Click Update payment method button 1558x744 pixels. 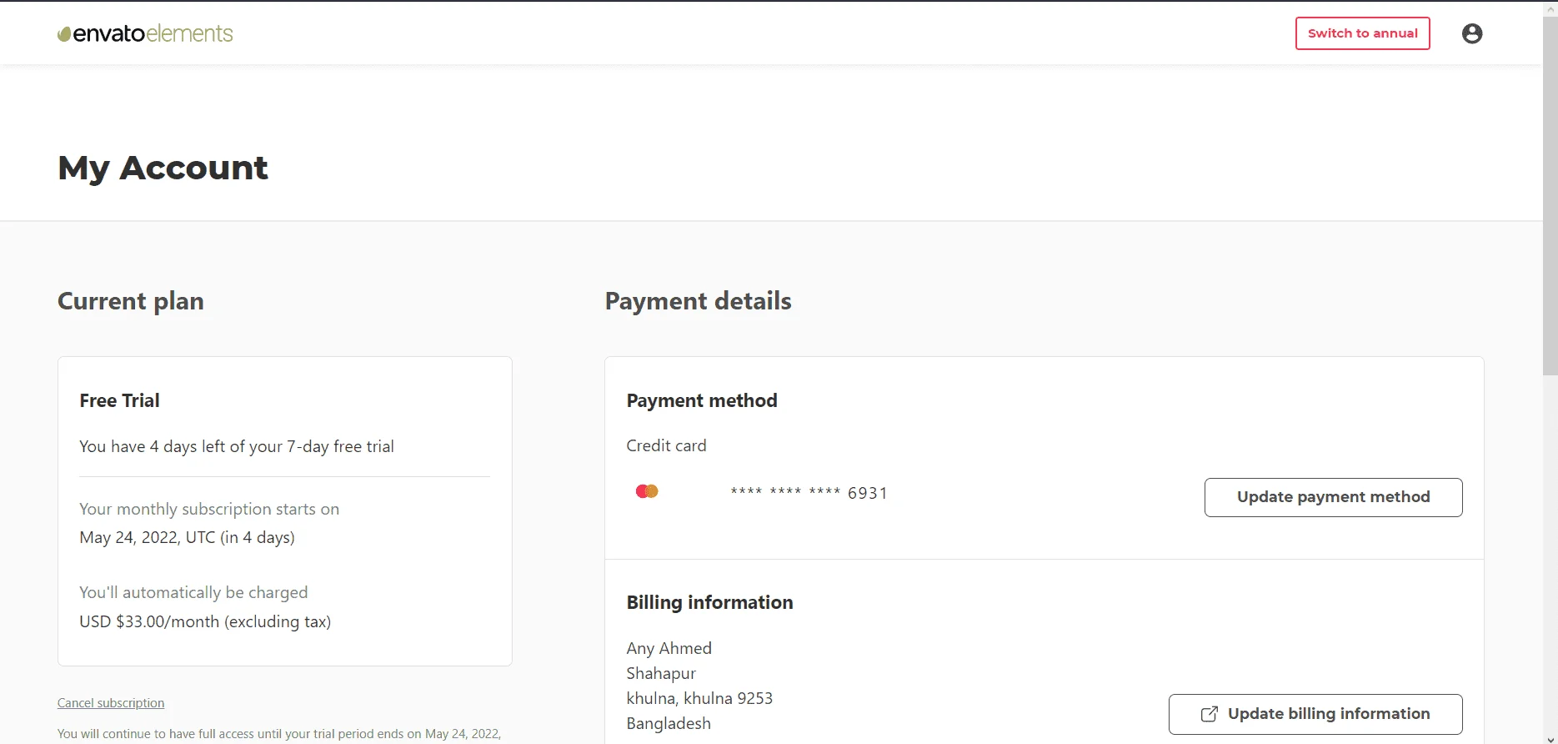pos(1333,497)
